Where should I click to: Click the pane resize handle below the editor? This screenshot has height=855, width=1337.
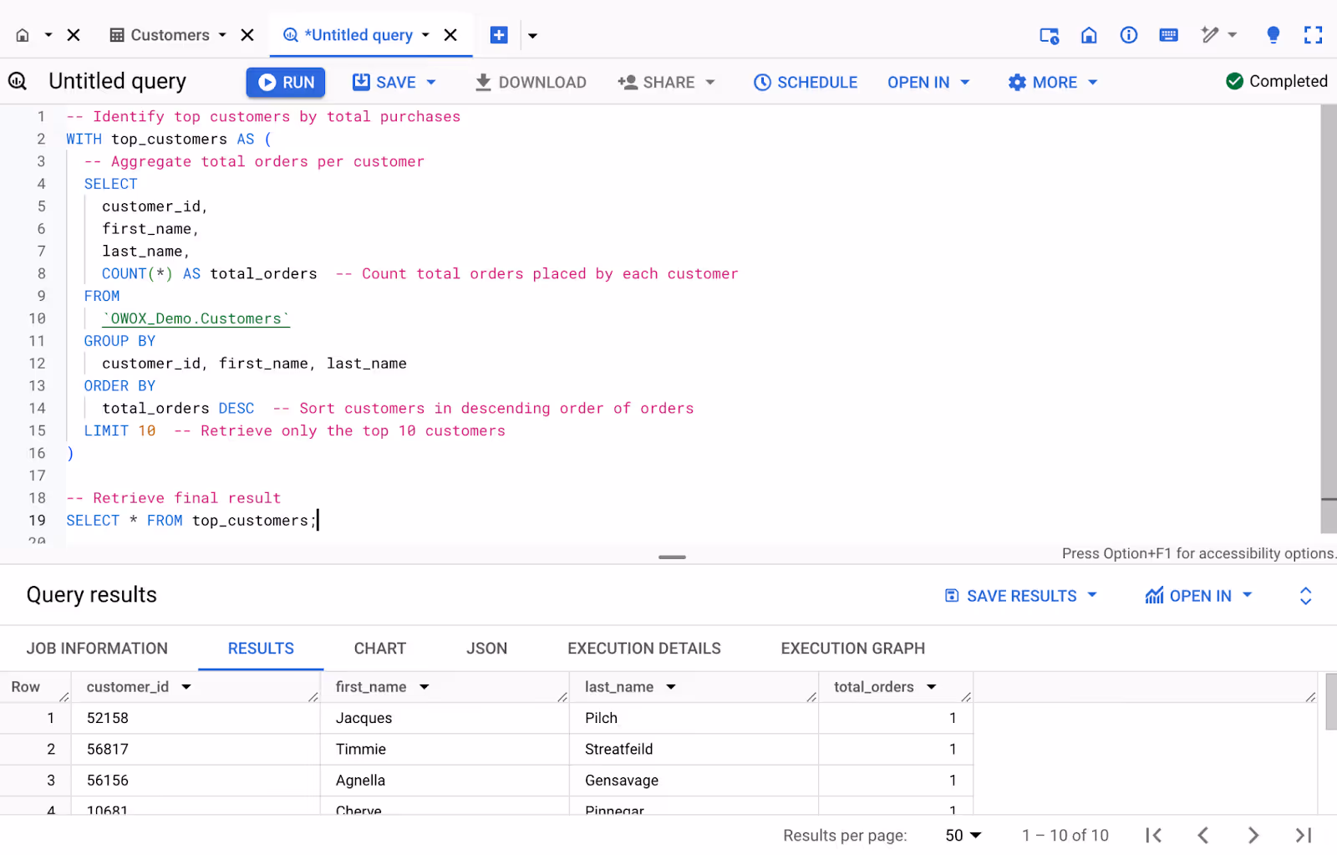pos(672,557)
